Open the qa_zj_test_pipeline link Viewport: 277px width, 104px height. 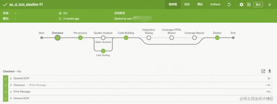coord(24,4)
